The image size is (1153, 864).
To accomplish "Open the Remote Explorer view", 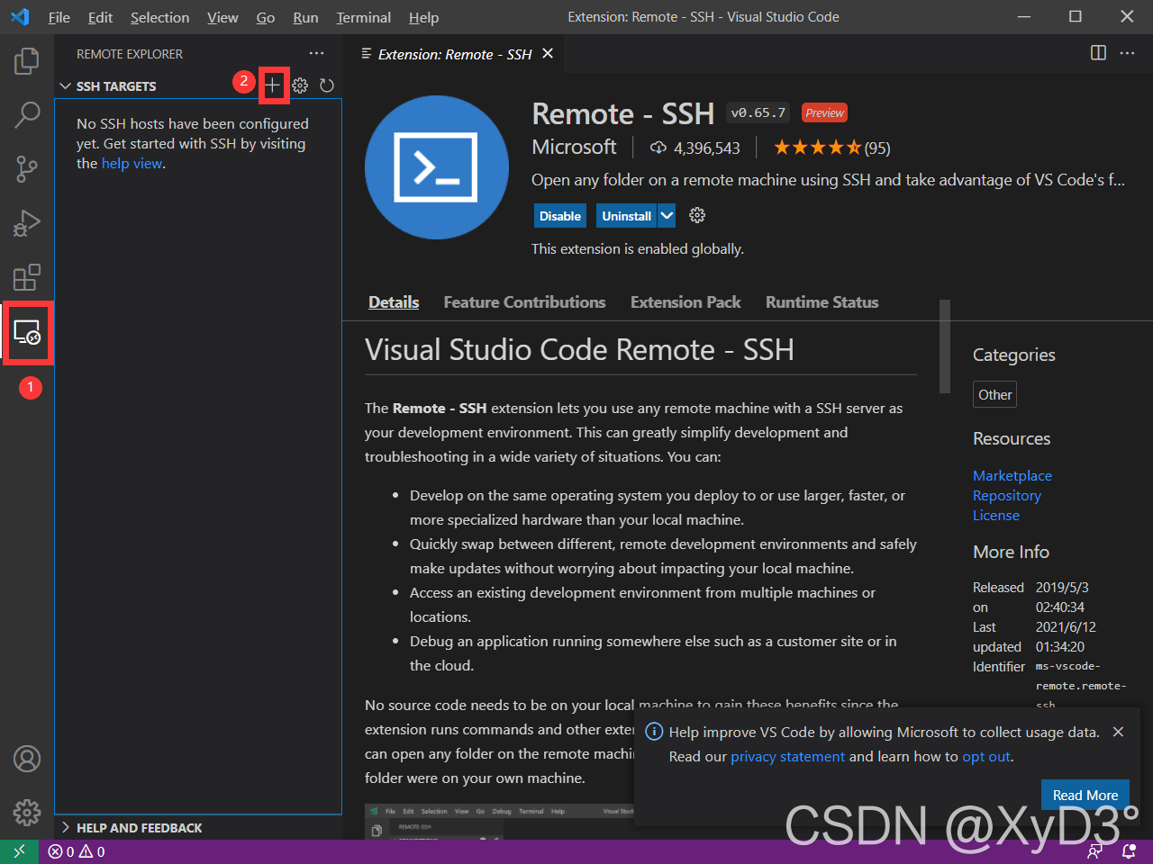I will pos(27,333).
